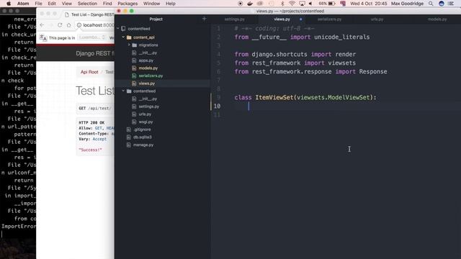
Task: Click the Api Root breadcrumb link
Action: tap(89, 72)
